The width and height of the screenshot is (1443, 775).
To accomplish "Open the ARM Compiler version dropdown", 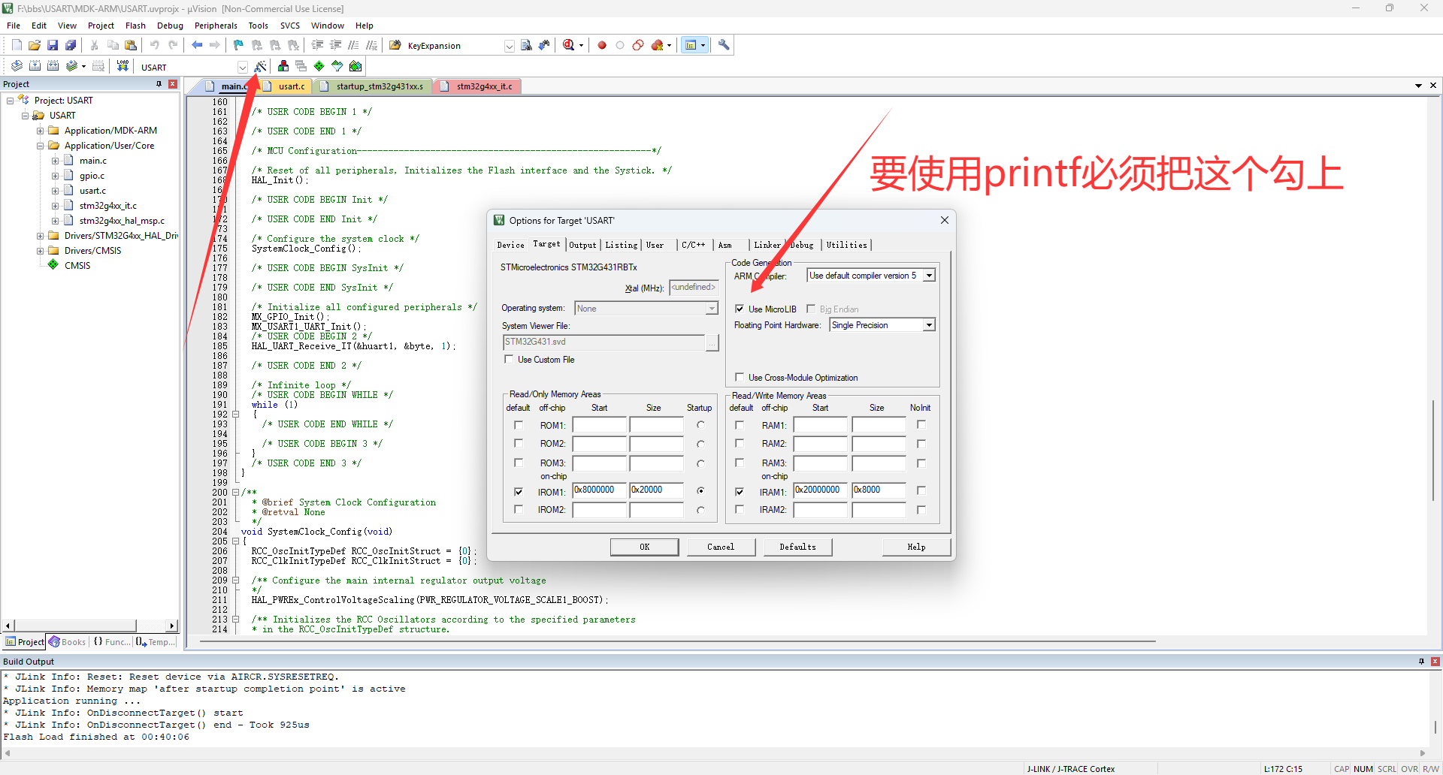I will [929, 276].
